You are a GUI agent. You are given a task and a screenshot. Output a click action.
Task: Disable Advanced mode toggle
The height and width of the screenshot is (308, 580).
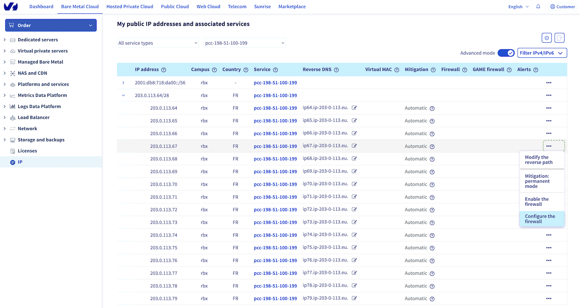[x=506, y=53]
